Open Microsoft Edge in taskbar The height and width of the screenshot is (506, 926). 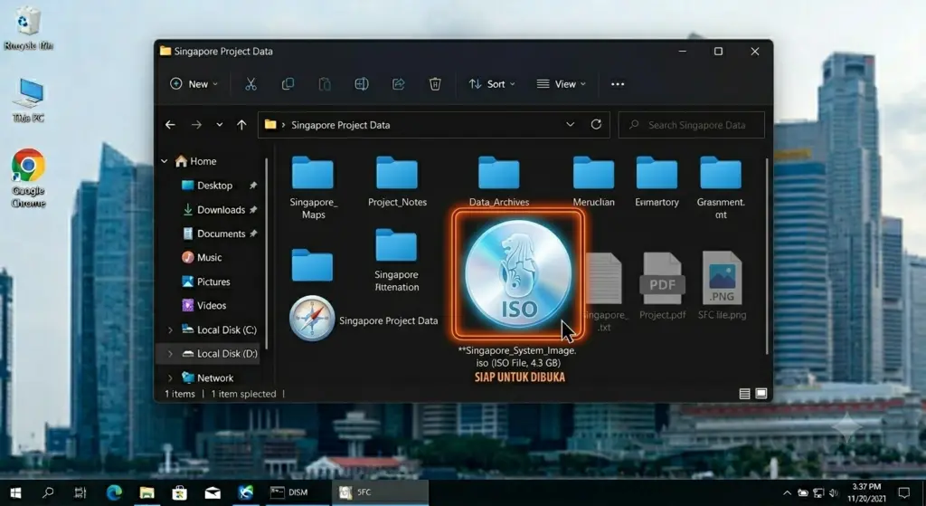pos(114,492)
